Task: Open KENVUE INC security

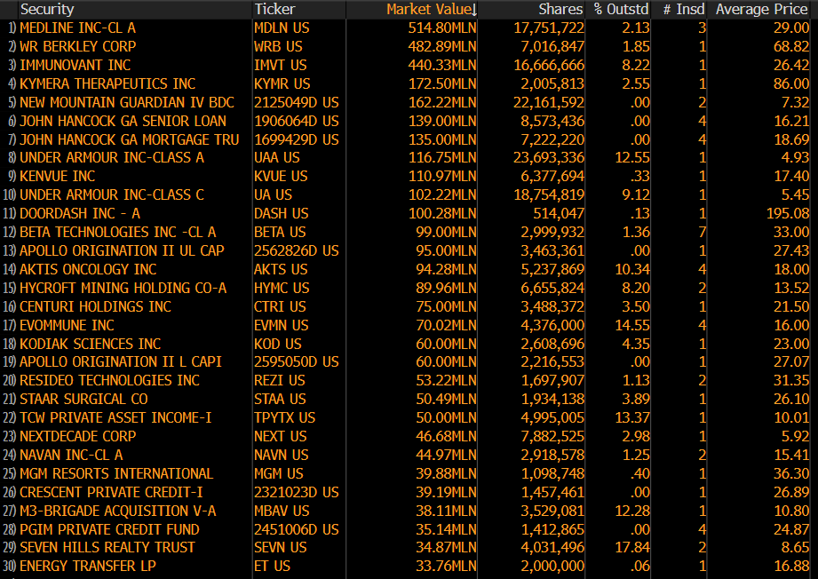Action: pos(58,177)
